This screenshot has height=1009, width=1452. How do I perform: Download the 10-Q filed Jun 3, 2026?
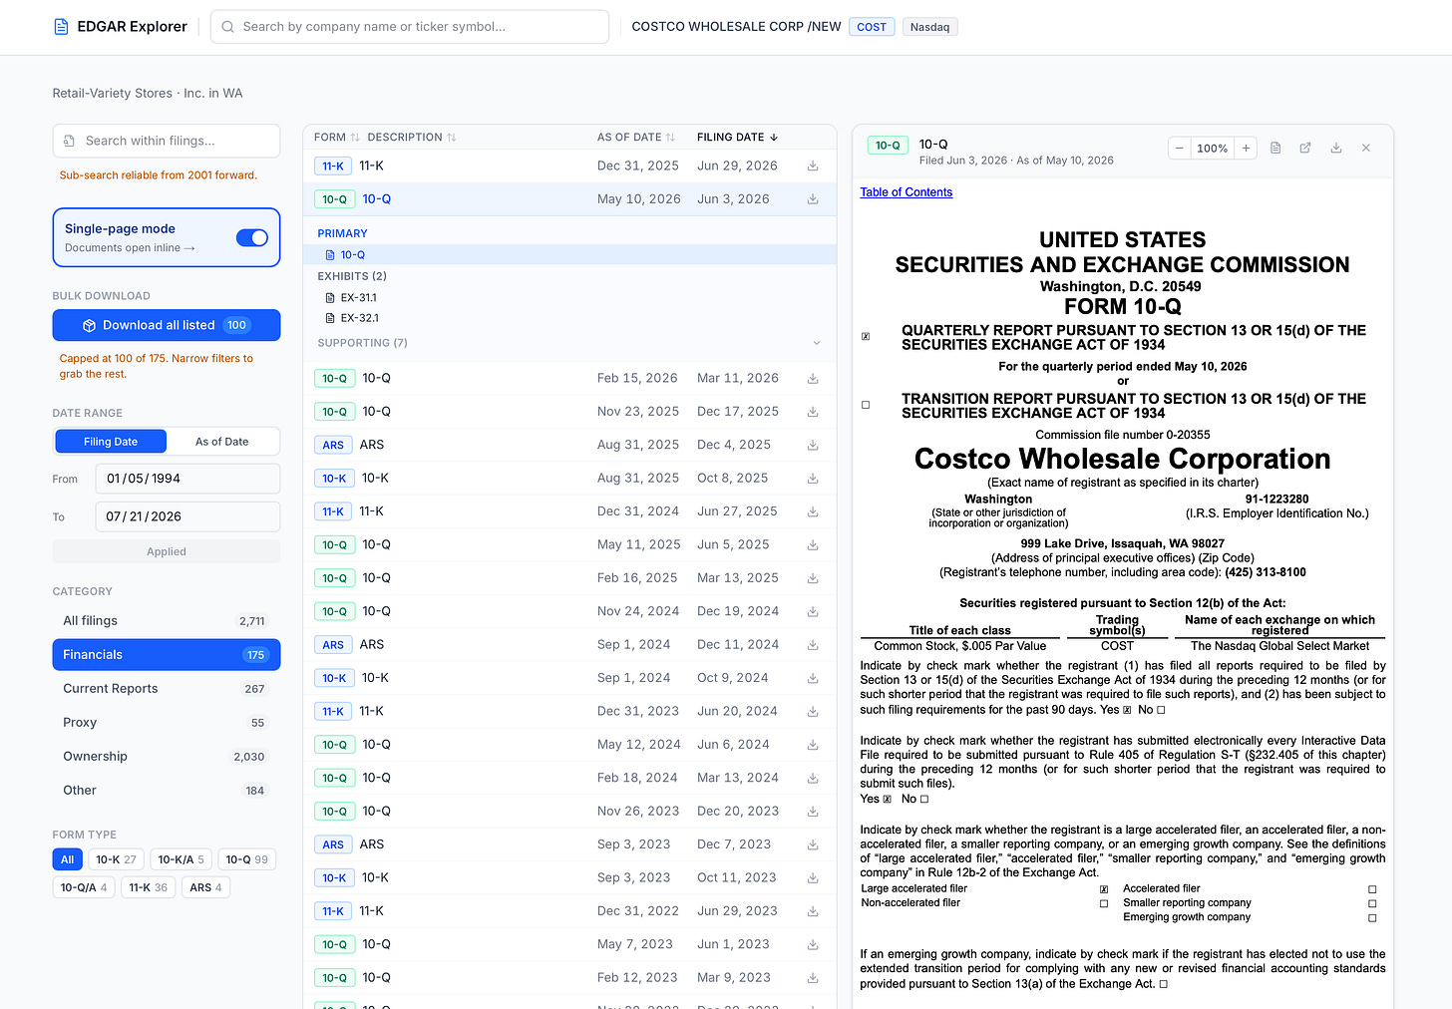coord(813,199)
